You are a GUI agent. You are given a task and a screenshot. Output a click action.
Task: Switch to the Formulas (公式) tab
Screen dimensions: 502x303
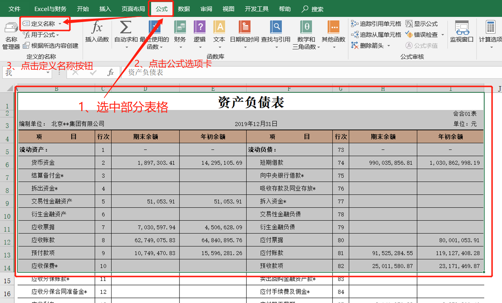pos(161,9)
